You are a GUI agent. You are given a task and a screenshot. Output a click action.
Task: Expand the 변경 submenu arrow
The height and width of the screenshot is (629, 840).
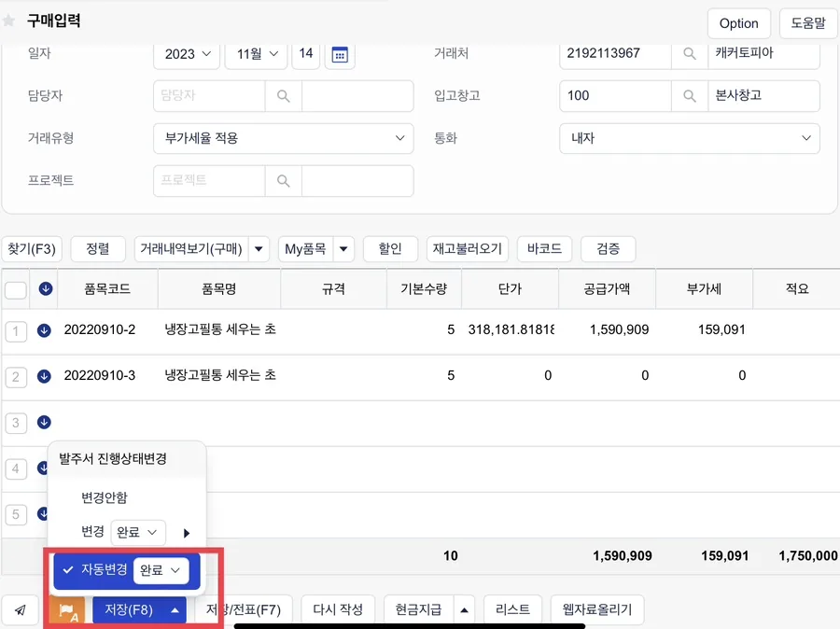pyautogui.click(x=187, y=533)
